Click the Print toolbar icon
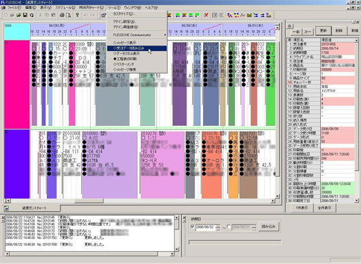The width and height of the screenshot is (361, 264). coord(62,15)
